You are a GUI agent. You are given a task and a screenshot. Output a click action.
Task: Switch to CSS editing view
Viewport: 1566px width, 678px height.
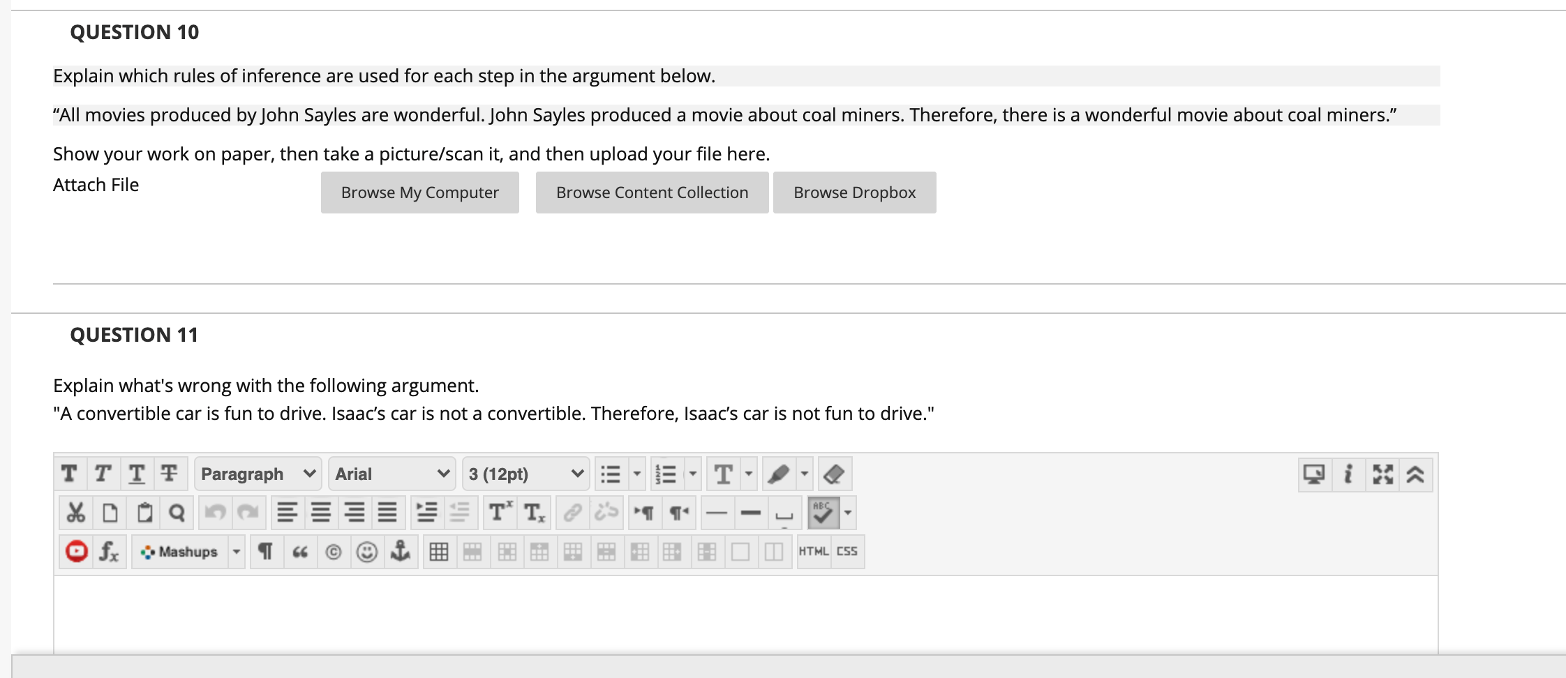coord(847,551)
